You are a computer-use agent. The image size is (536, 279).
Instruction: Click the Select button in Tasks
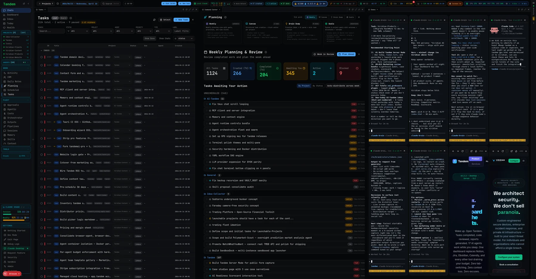pyautogui.click(x=165, y=20)
